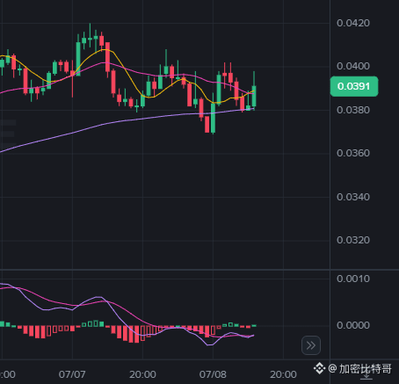
Task: Click the 07/07 date label
Action: [72, 374]
